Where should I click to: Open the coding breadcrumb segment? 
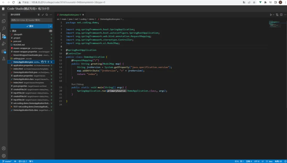[x=83, y=19]
